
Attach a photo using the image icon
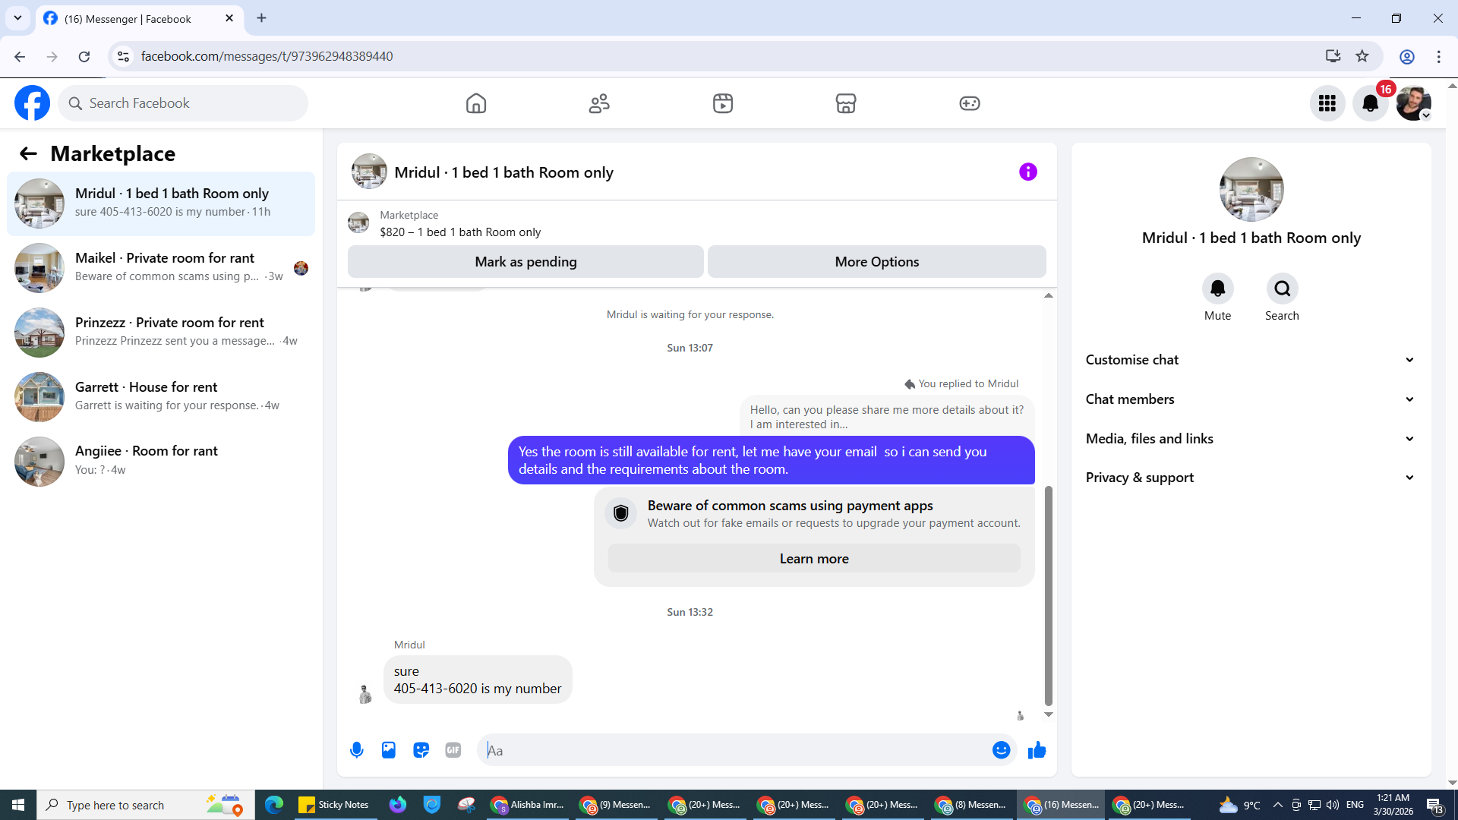[x=389, y=750]
